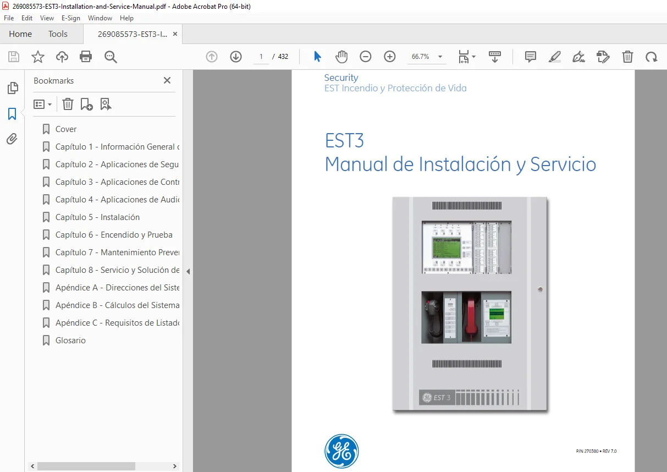Image resolution: width=667 pixels, height=472 pixels.
Task: Open the Edit menu
Action: point(27,18)
